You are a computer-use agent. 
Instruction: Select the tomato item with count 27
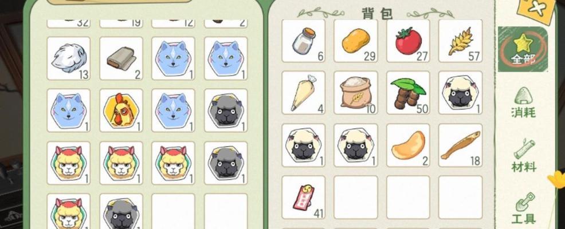(x=408, y=41)
